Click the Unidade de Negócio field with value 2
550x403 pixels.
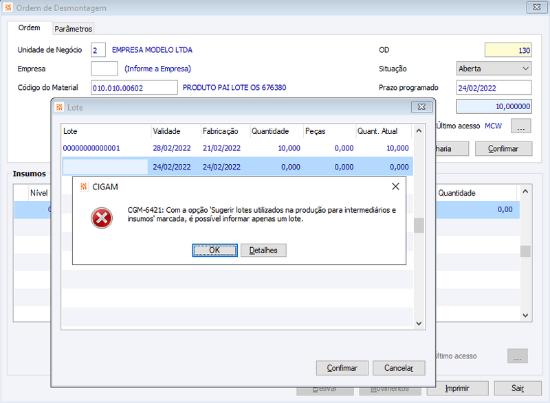pos(98,50)
